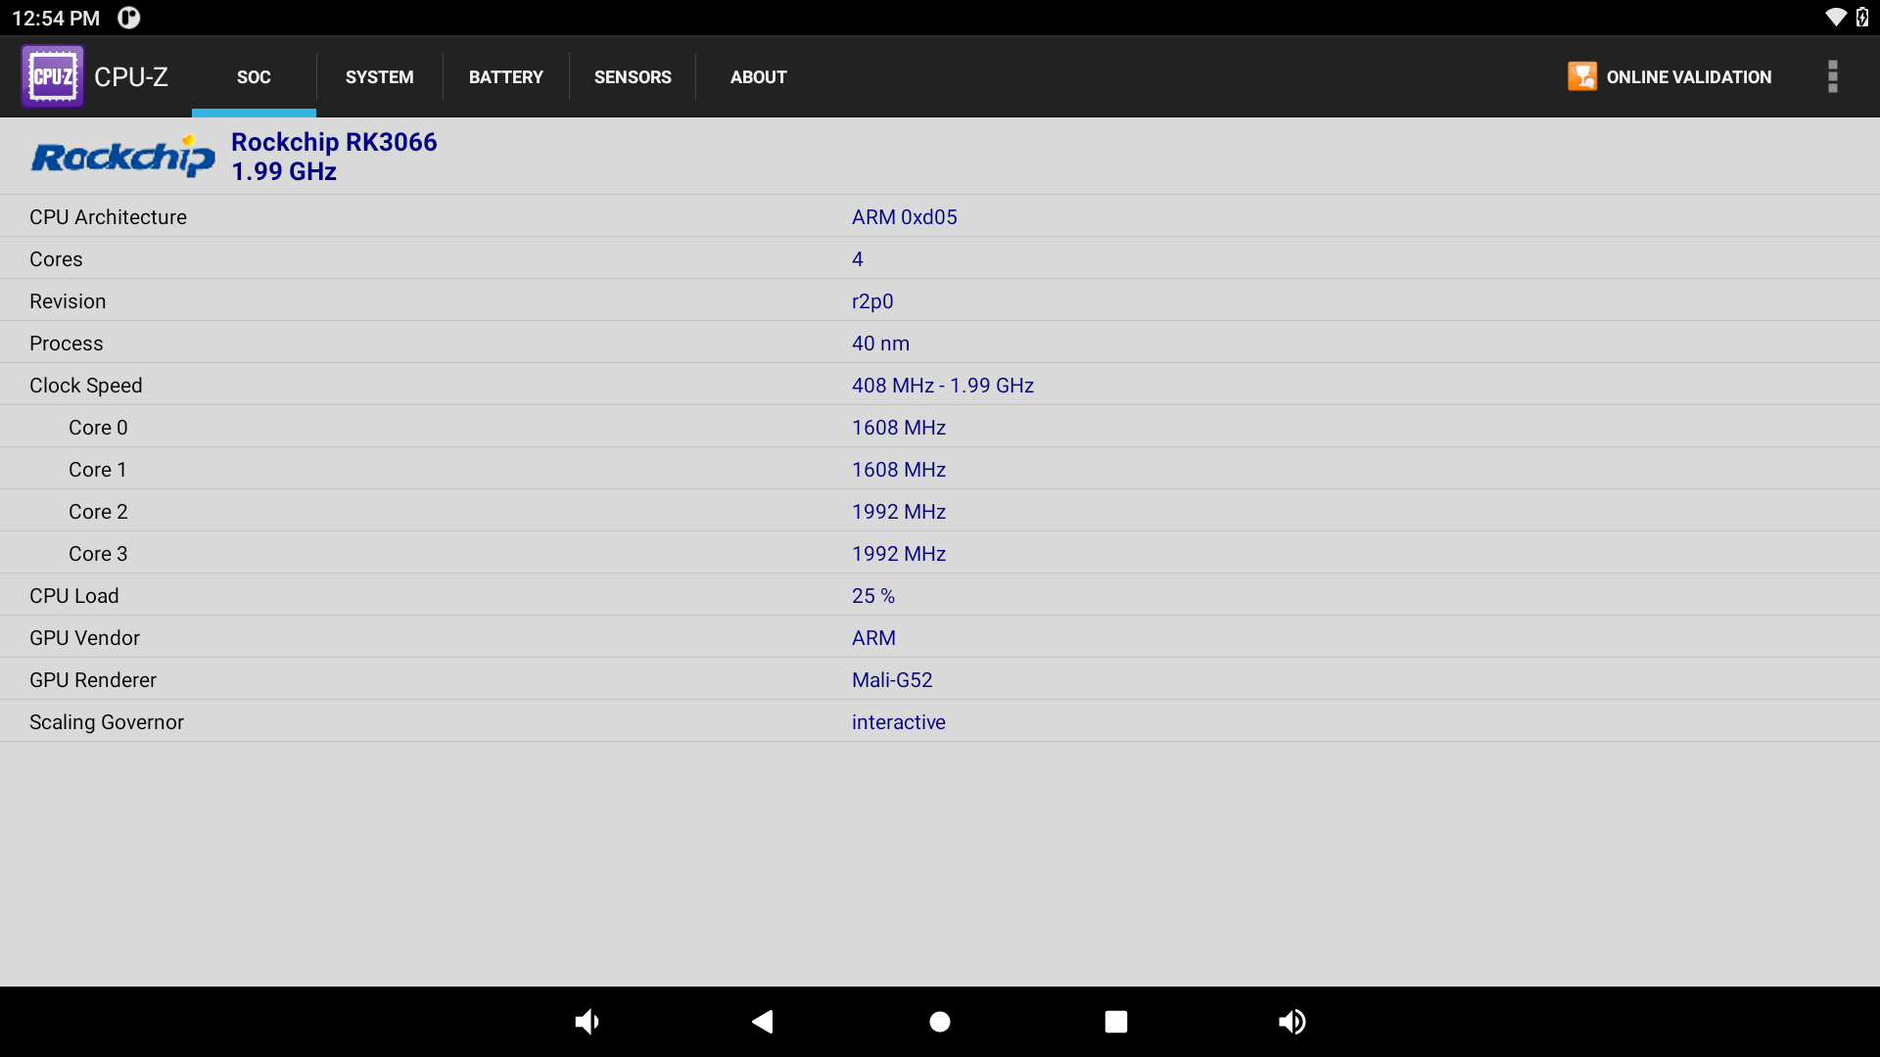Tap the CPU-Z title text
This screenshot has height=1057, width=1880.
131,76
